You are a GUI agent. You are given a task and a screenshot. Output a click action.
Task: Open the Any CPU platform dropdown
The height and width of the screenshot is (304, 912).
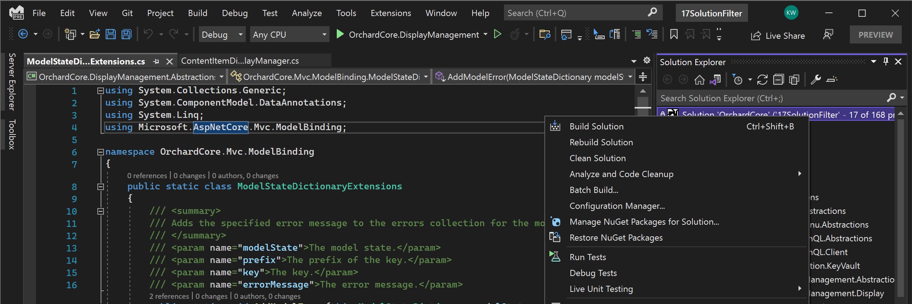click(x=289, y=34)
